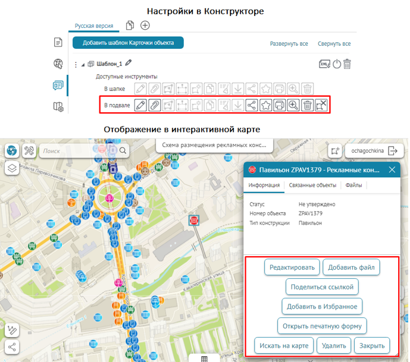
Task: Click the logout icon next to ochagochkina
Action: (x=393, y=151)
